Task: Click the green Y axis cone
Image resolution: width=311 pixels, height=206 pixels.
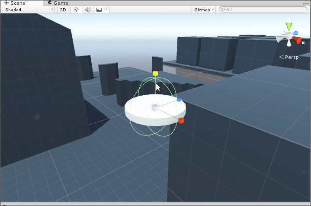Action: pyautogui.click(x=289, y=26)
